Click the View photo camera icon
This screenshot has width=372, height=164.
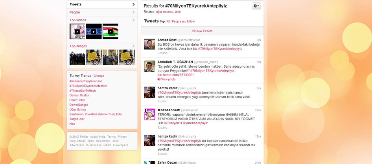point(159,79)
